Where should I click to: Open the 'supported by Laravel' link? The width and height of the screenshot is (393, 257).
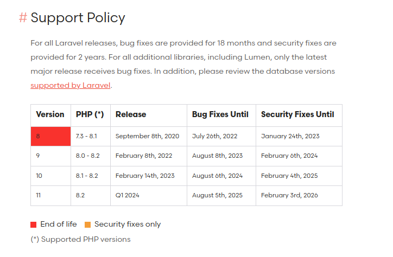tap(71, 86)
